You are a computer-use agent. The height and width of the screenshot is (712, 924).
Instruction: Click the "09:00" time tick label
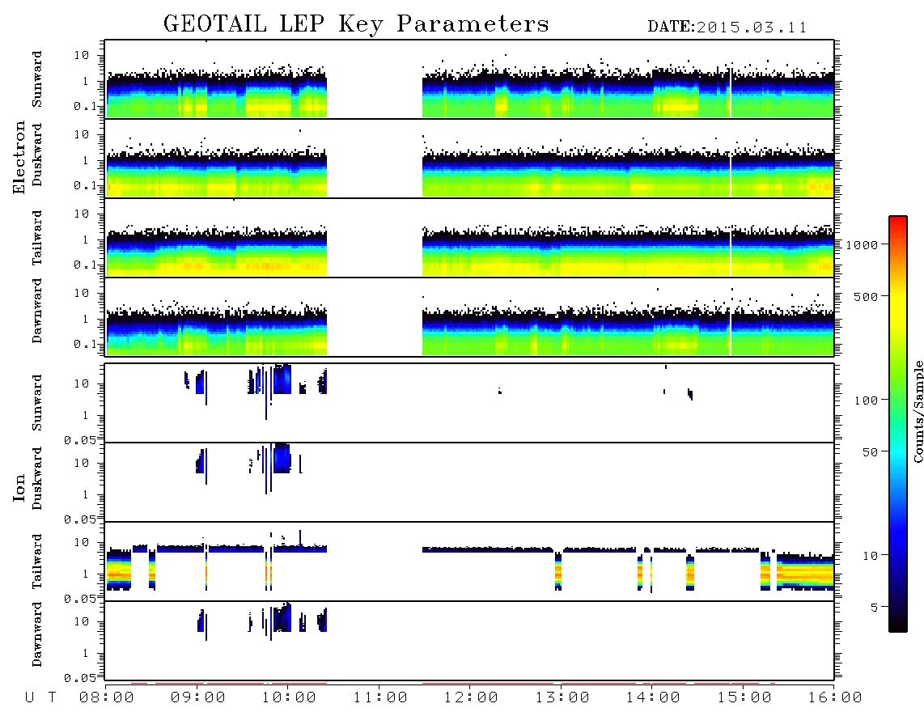click(197, 698)
